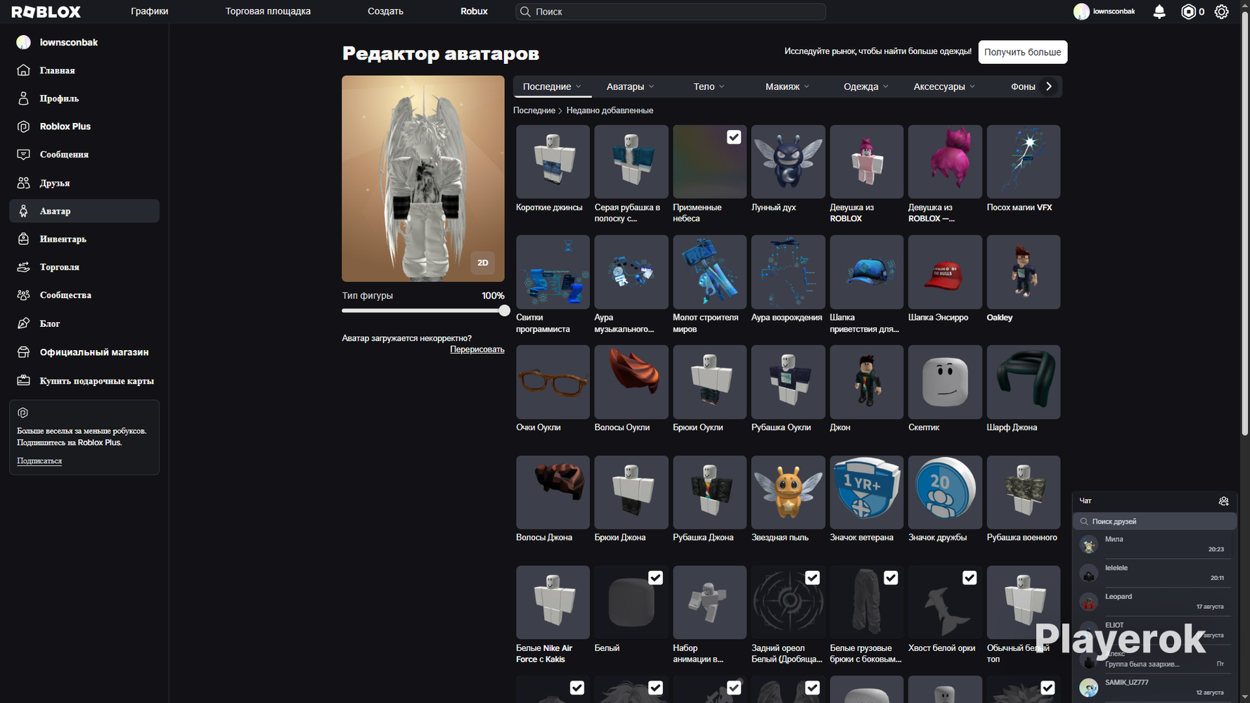Uncheck Хвост белой орки item checkbox
Screen dimensions: 1250x703
click(x=969, y=578)
